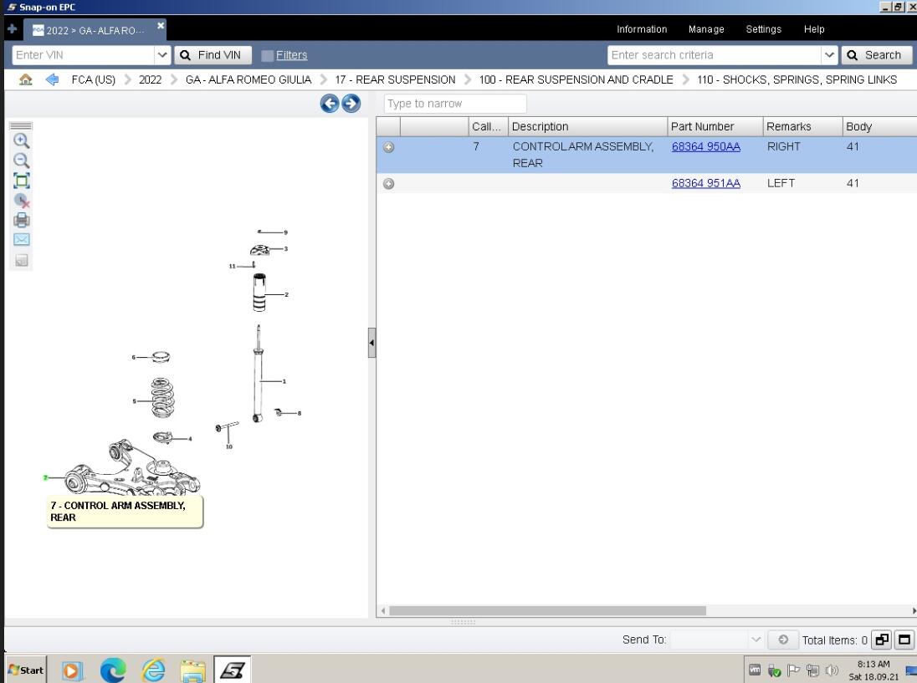Sort by Part Number column header

coord(715,127)
